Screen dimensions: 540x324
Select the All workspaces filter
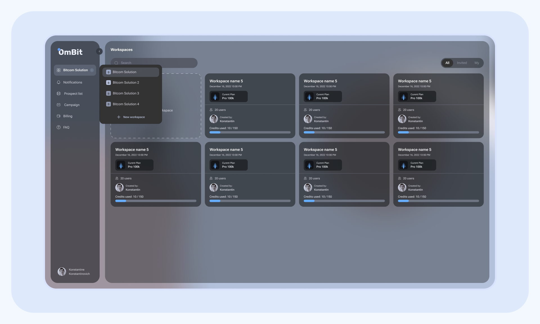[x=447, y=63]
